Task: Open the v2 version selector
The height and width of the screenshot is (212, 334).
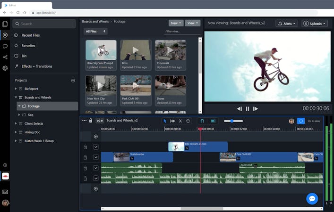Action: [100, 121]
